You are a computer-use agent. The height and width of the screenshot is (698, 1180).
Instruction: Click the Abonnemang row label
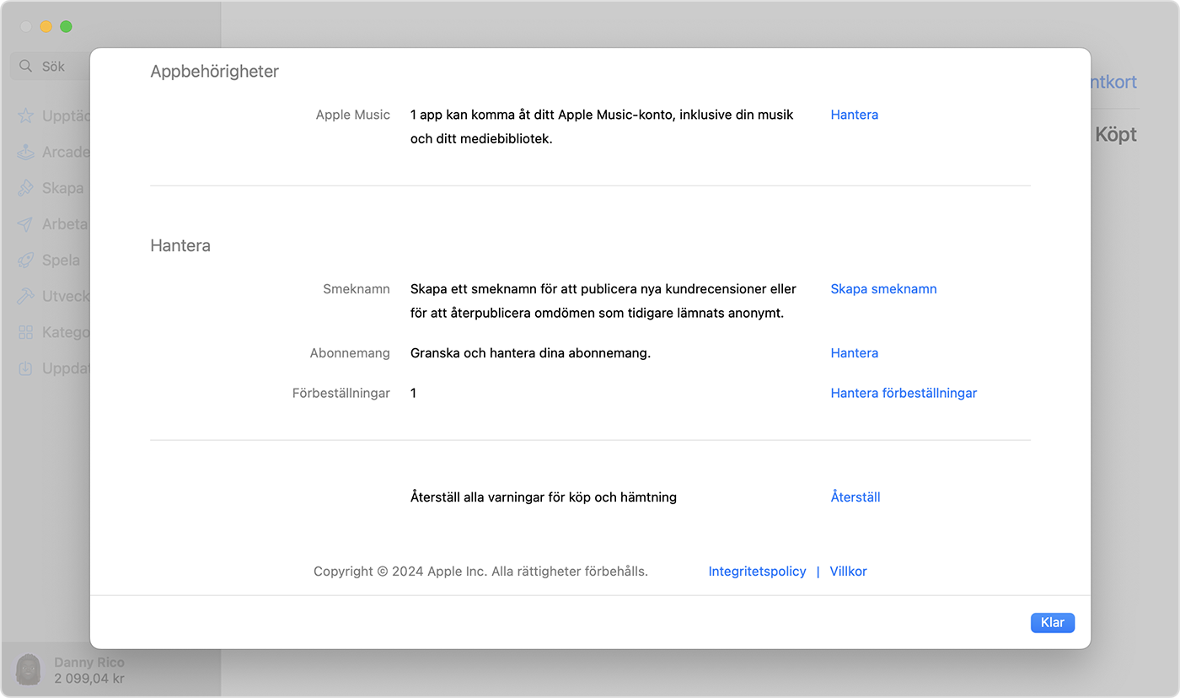pyautogui.click(x=350, y=353)
